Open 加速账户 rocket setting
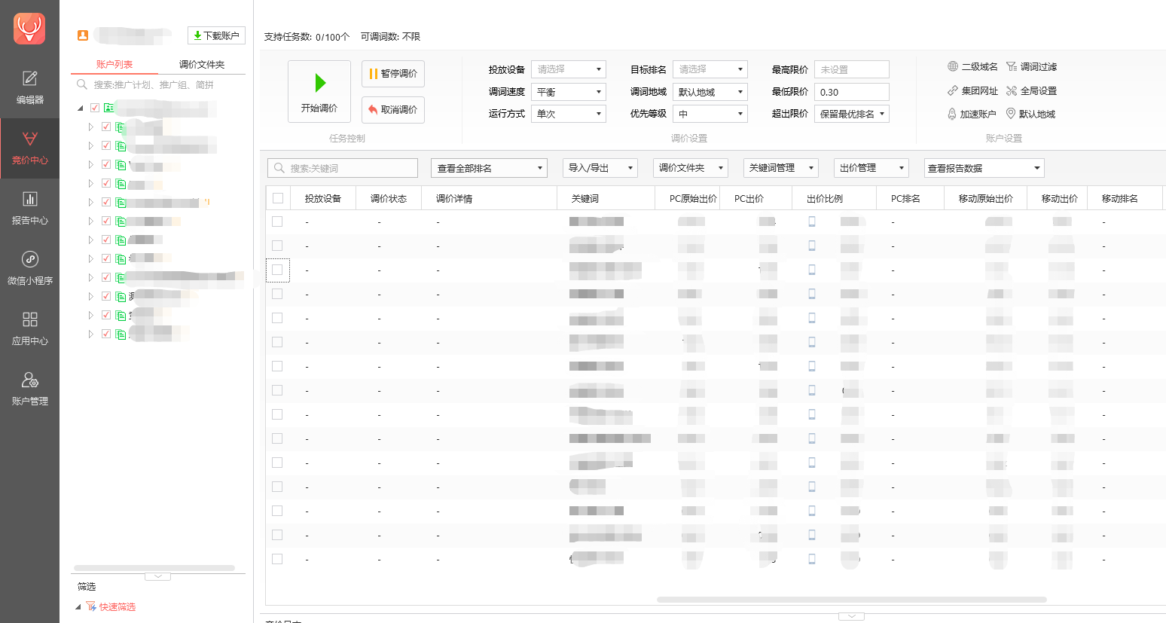Viewport: 1166px width, 623px height. (x=972, y=114)
